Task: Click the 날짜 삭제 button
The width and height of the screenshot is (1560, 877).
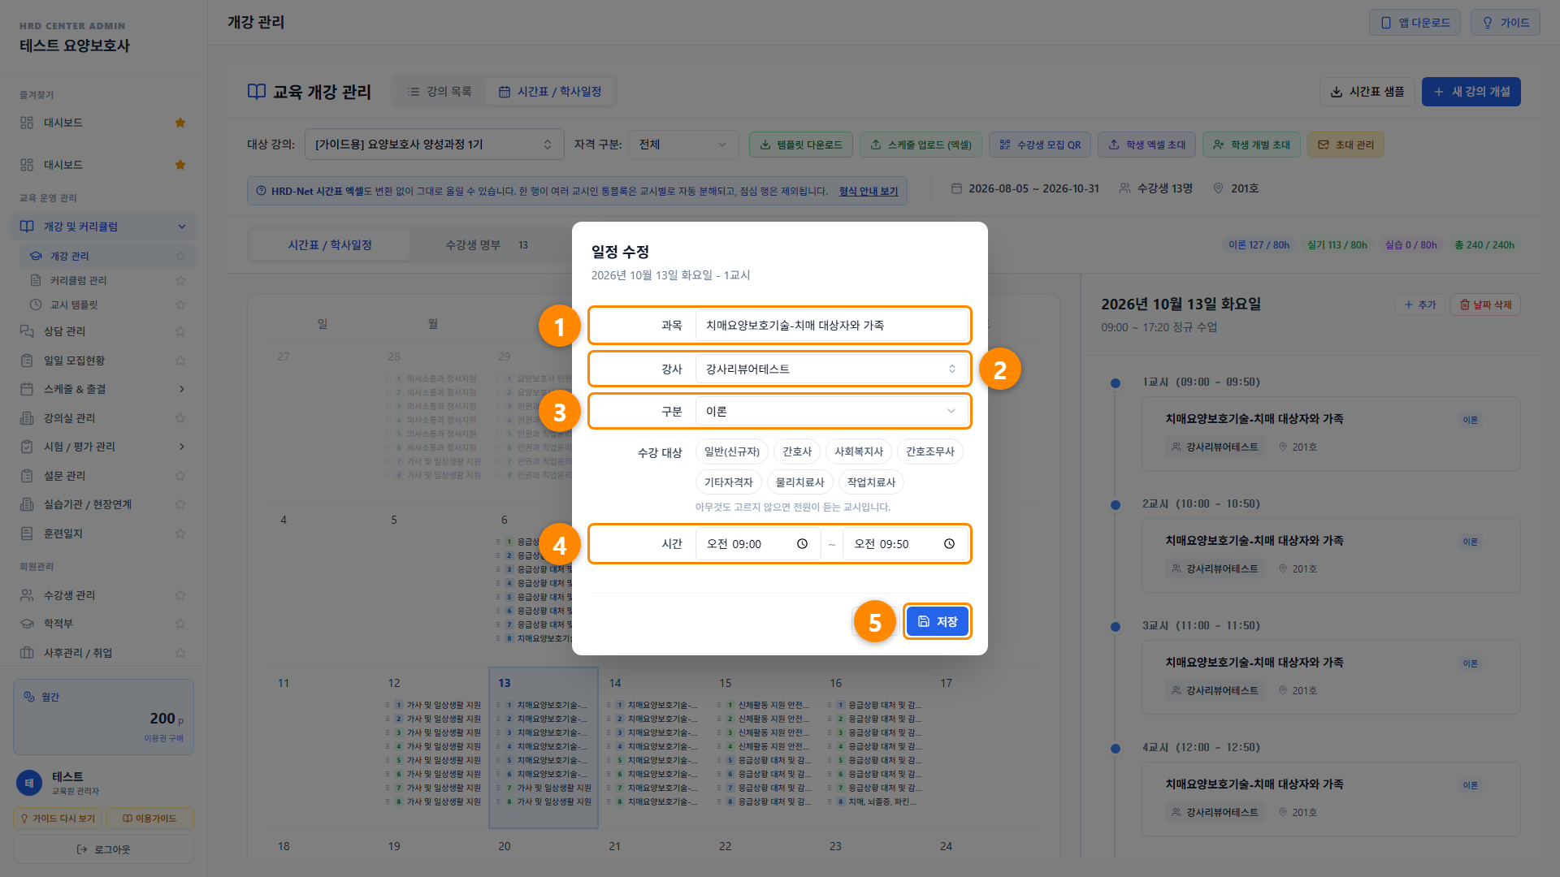Action: pyautogui.click(x=1485, y=305)
